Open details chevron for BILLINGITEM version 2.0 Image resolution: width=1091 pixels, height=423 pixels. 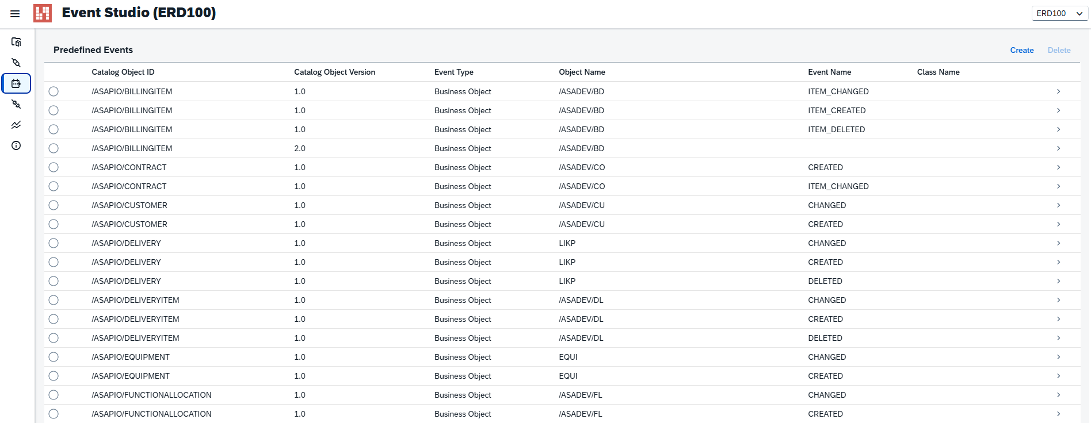(x=1058, y=148)
